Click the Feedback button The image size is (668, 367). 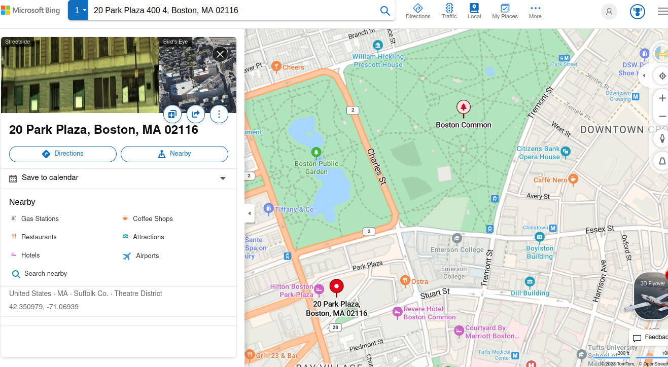coord(649,338)
